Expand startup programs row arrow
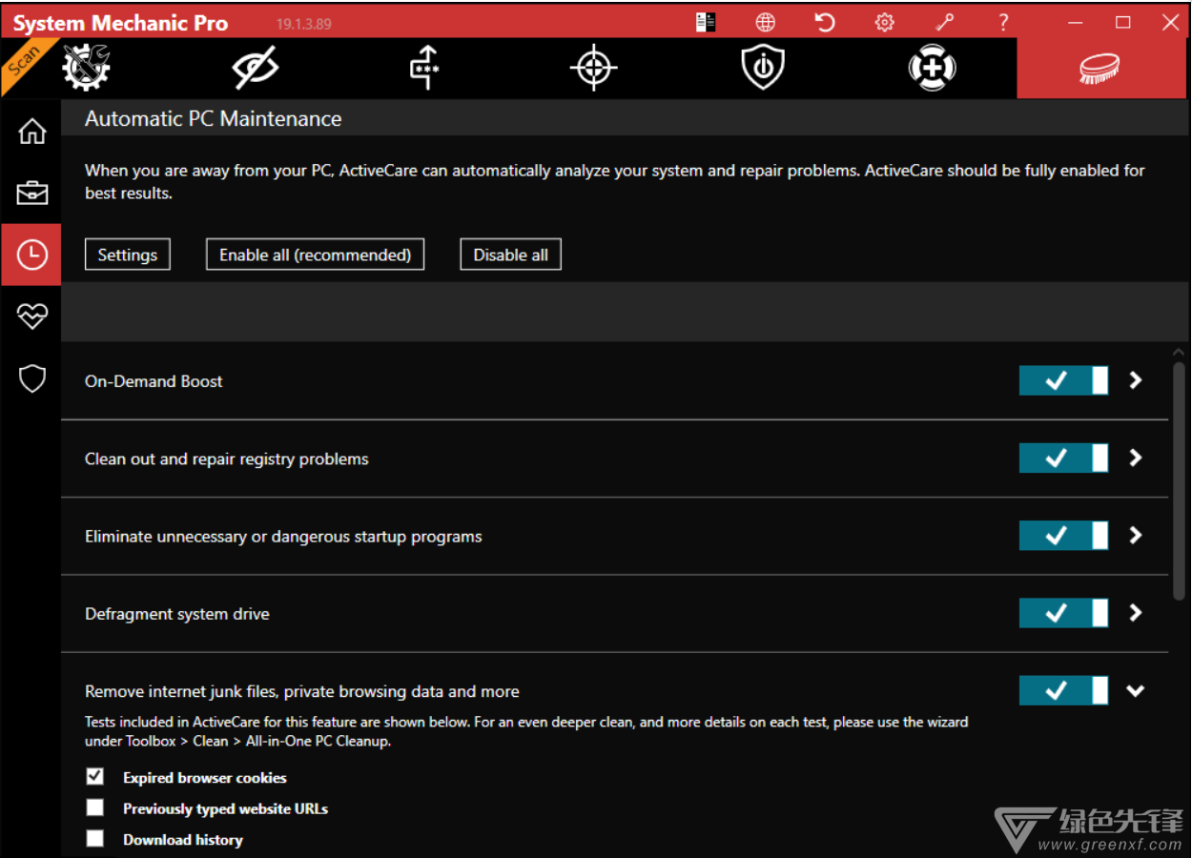This screenshot has width=1192, height=858. click(x=1135, y=536)
